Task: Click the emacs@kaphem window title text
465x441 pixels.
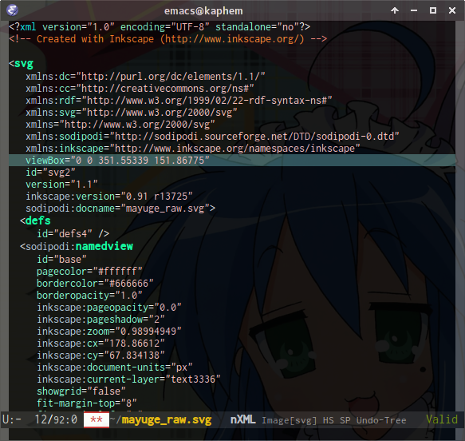Action: point(203,11)
